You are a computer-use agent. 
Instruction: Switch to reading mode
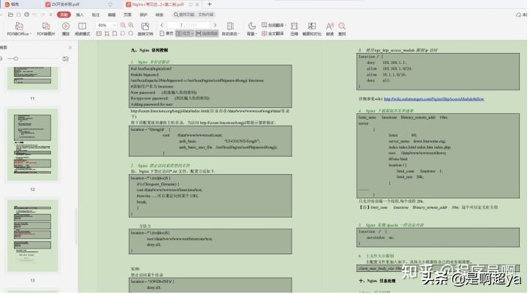pyautogui.click(x=82, y=29)
